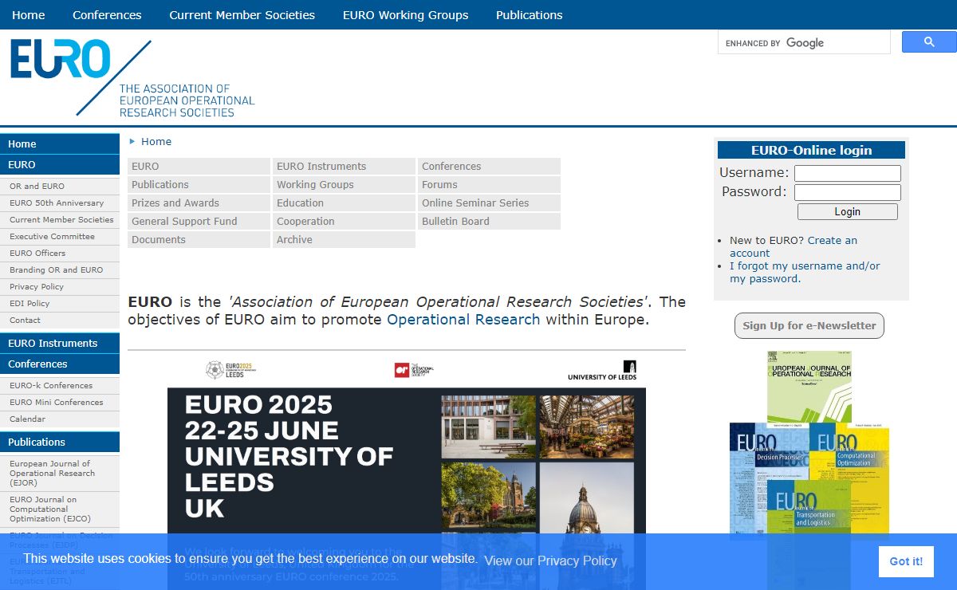This screenshot has height=590, width=957.
Task: Dismiss cookie notice with Got it!
Action: click(906, 561)
